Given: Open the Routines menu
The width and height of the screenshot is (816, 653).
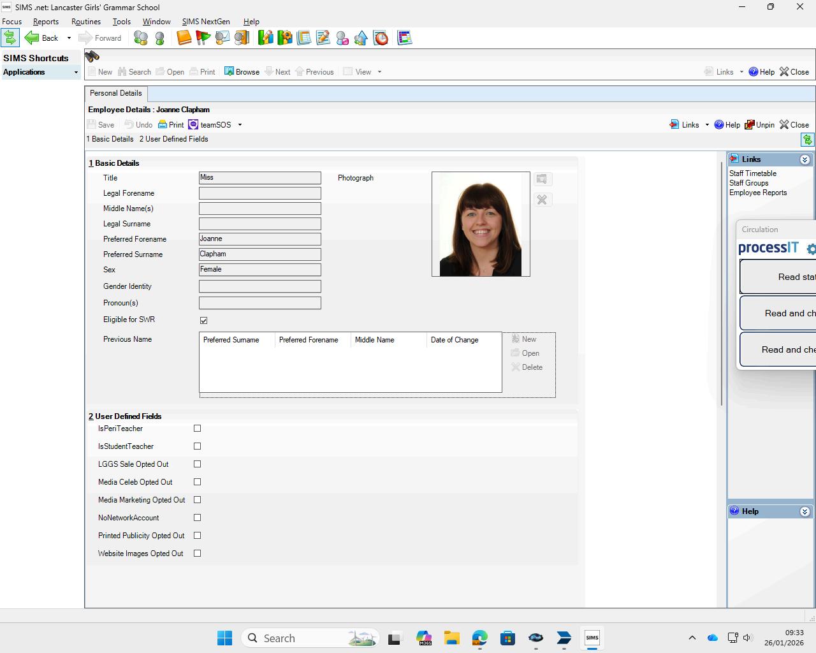Looking at the screenshot, I should click(x=86, y=22).
